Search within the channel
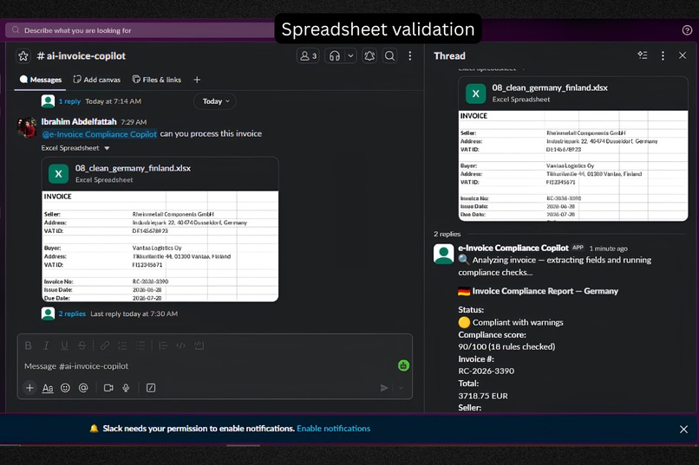The height and width of the screenshot is (465, 699). coord(389,56)
